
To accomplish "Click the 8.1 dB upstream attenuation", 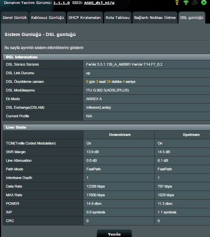I will click(163, 160).
